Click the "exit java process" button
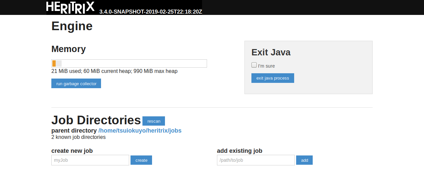The width and height of the screenshot is (424, 177). click(273, 78)
